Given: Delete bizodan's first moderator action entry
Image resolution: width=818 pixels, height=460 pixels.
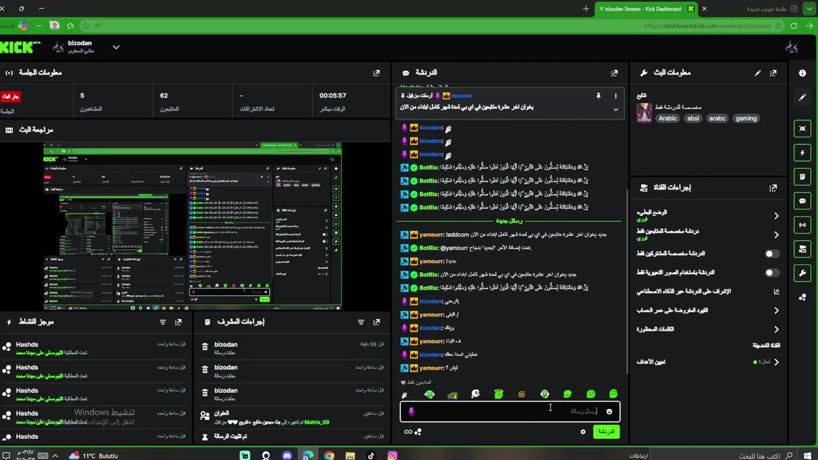Looking at the screenshot, I should click(x=204, y=346).
